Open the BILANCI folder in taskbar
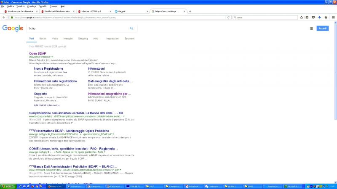The image size is (337, 189). tap(233, 186)
